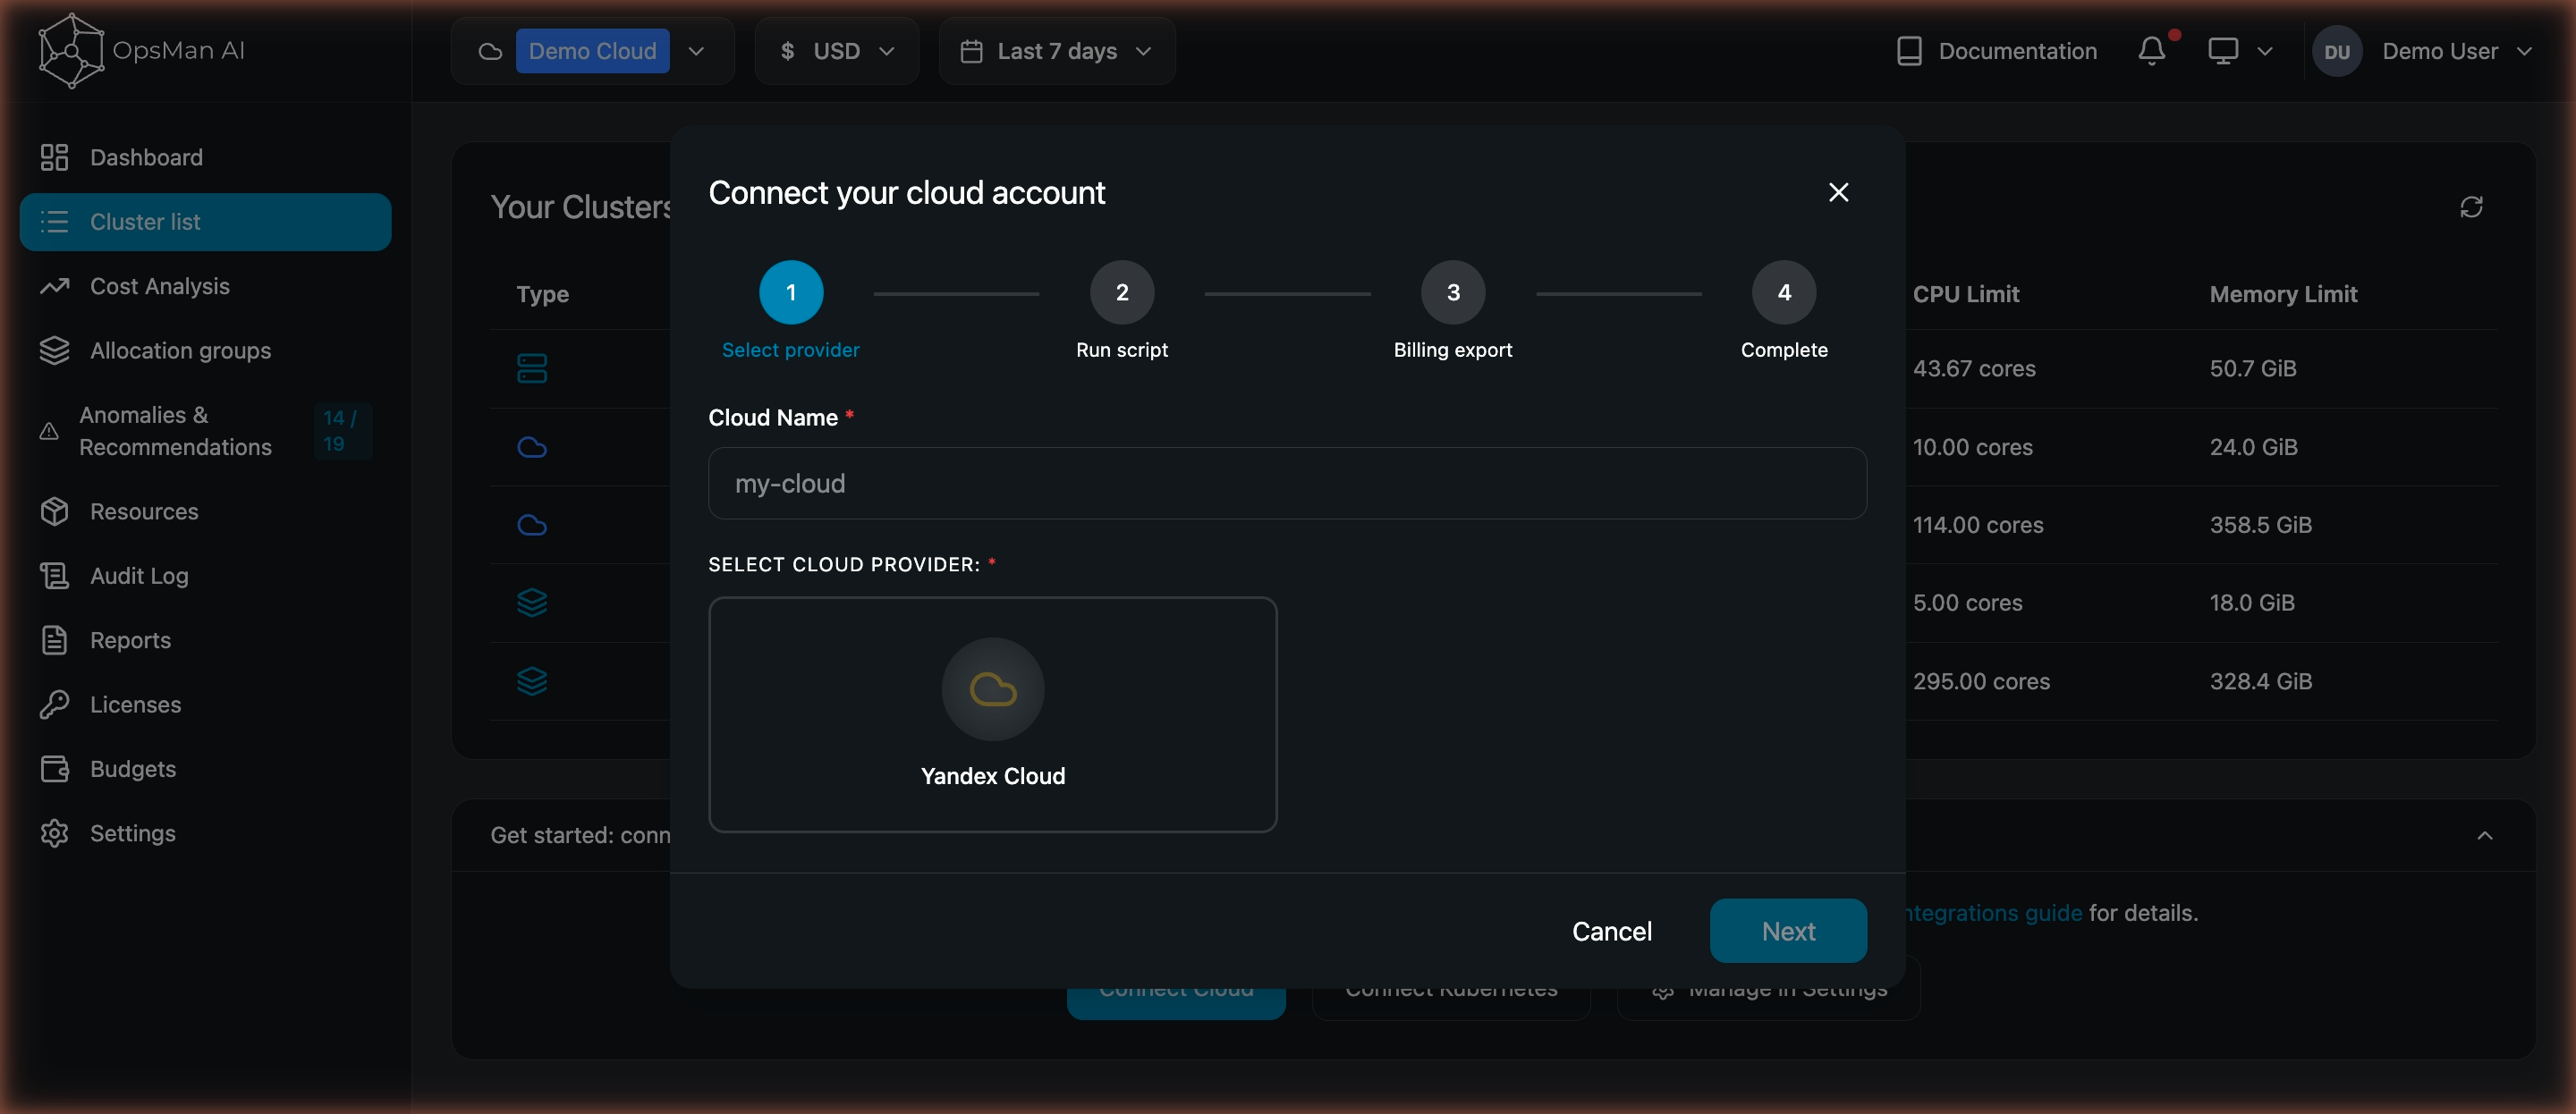Click the Cost Analysis trend icon
The height and width of the screenshot is (1114, 2576).
pyautogui.click(x=54, y=286)
